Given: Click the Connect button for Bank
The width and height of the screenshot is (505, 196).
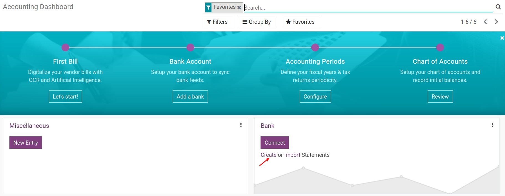Looking at the screenshot, I should (274, 142).
